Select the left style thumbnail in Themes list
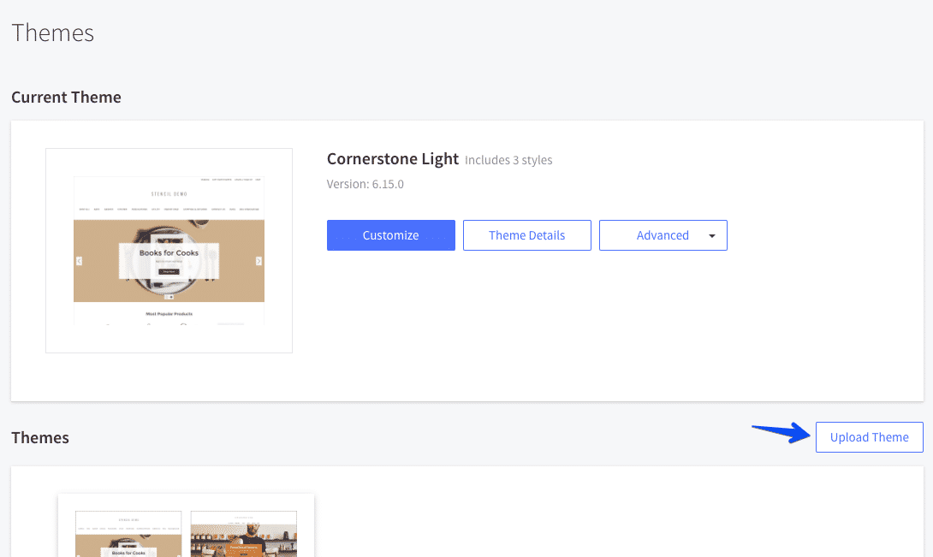This screenshot has height=557, width=933. (128, 534)
